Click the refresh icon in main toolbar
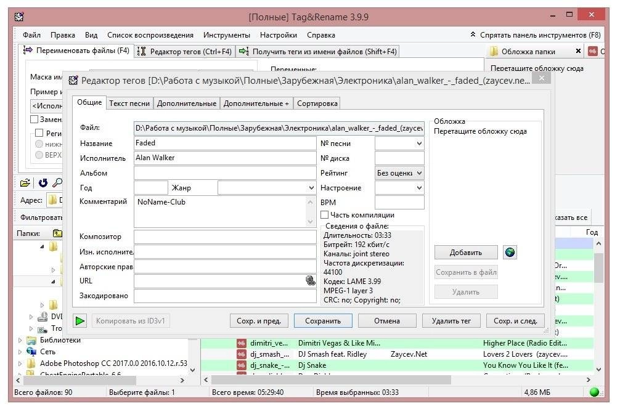Screen dimensions: 620x414 [x=43, y=183]
